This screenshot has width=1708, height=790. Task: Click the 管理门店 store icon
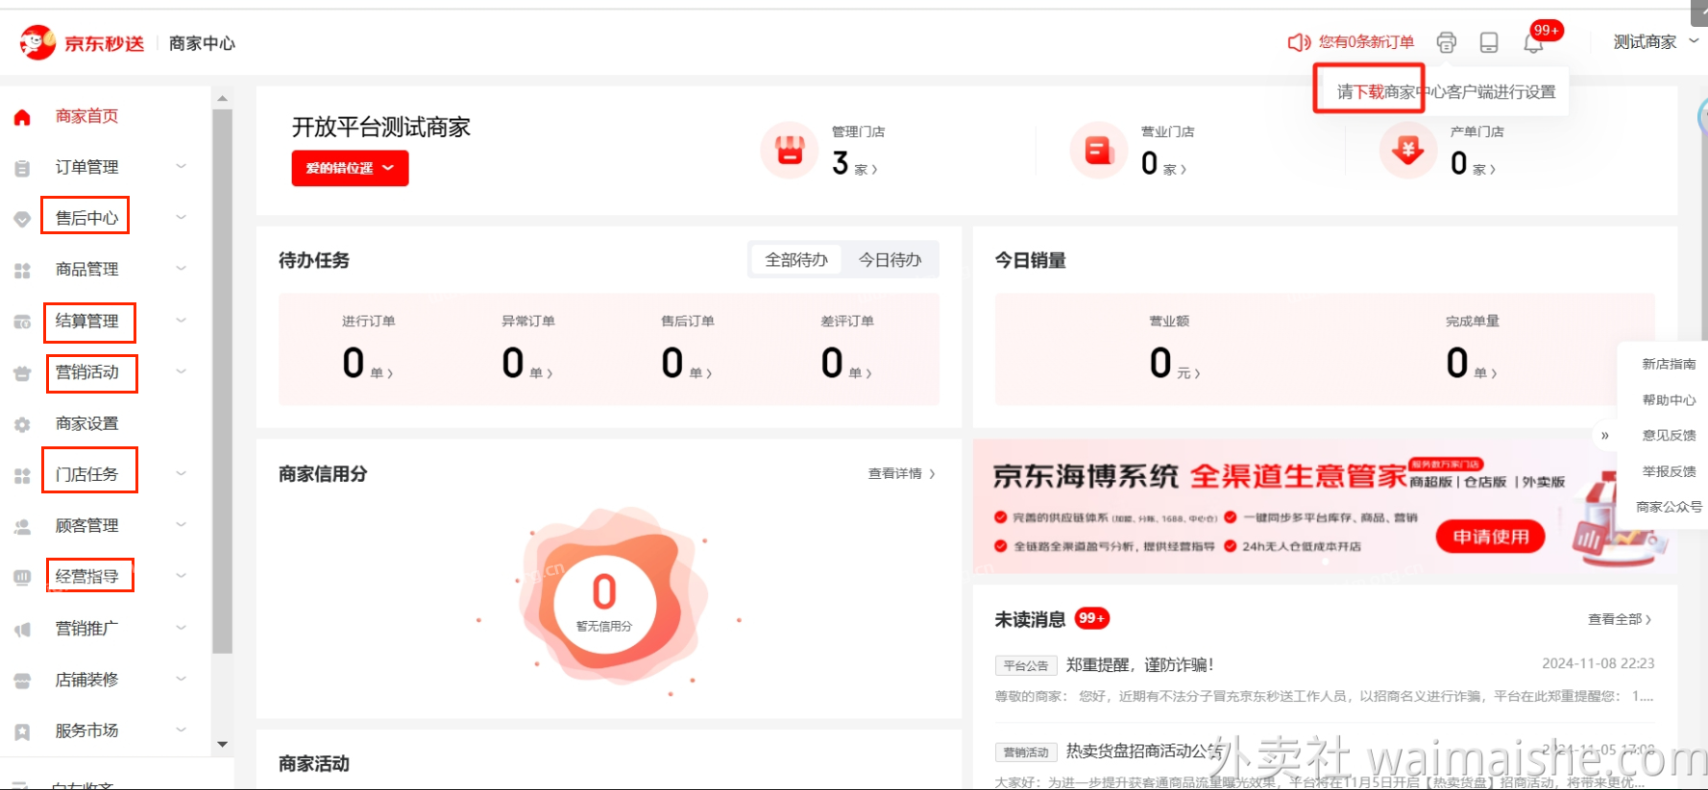coord(790,151)
